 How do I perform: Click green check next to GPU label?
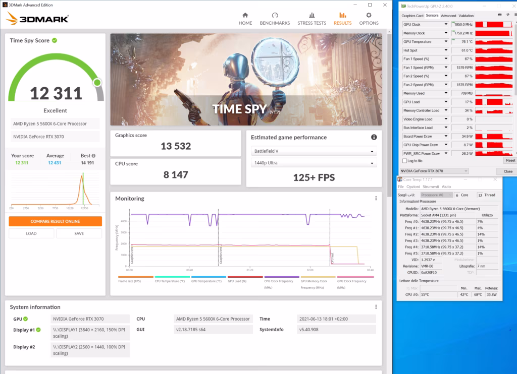click(26, 319)
